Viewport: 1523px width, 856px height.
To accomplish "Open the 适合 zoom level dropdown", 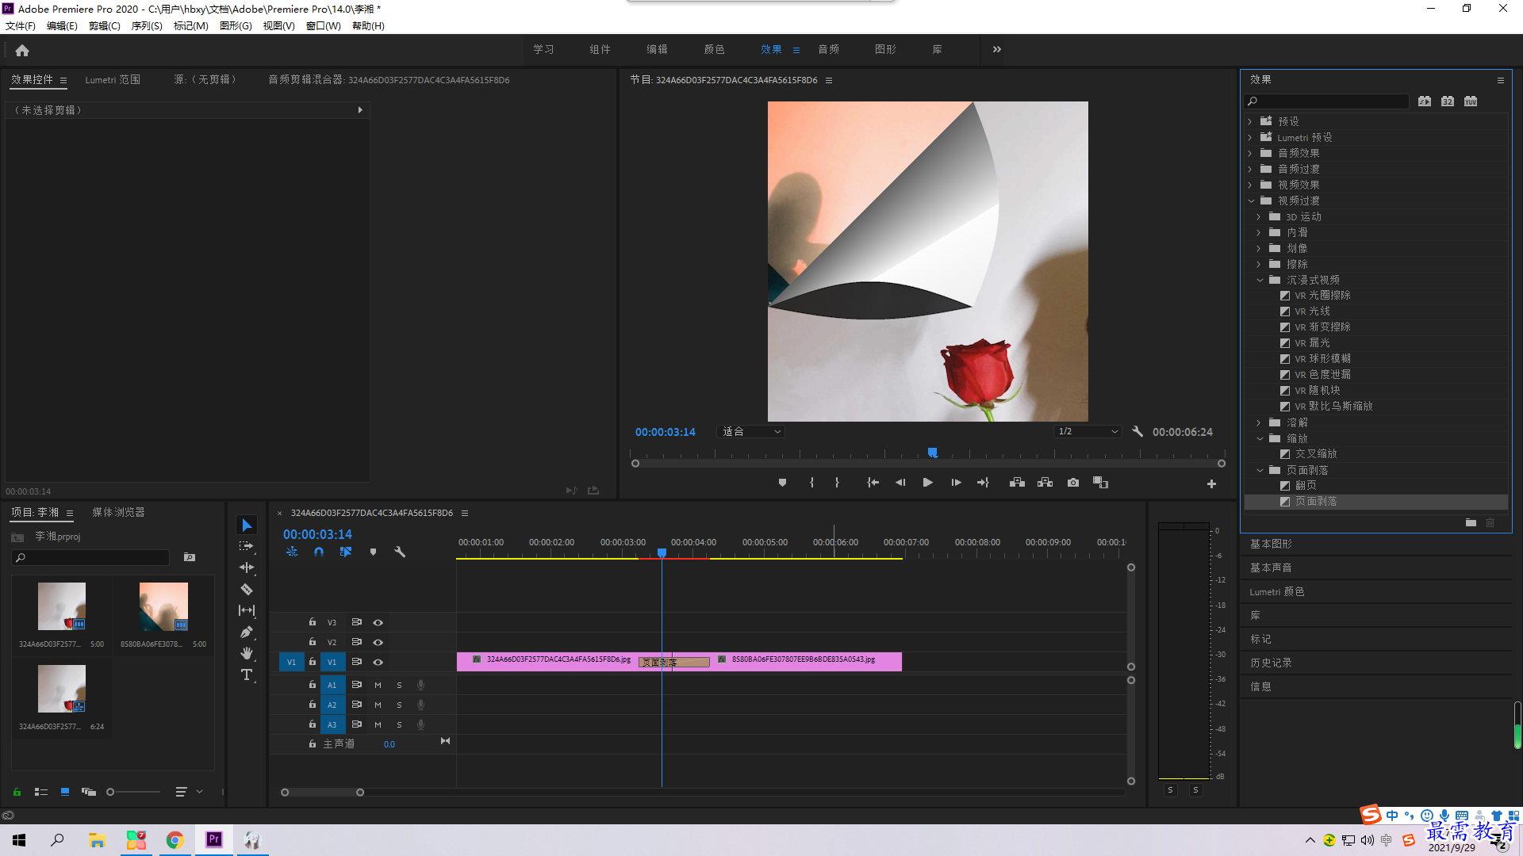I will point(750,432).
